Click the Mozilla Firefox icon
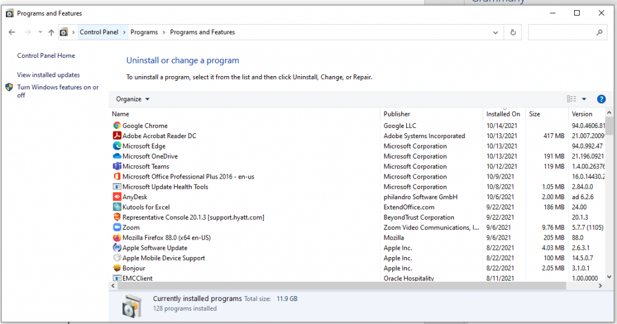 pos(117,238)
